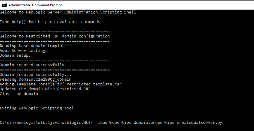Click the 'AdminServer settings' output line
This screenshot has width=254, height=131.
[x=24, y=50]
